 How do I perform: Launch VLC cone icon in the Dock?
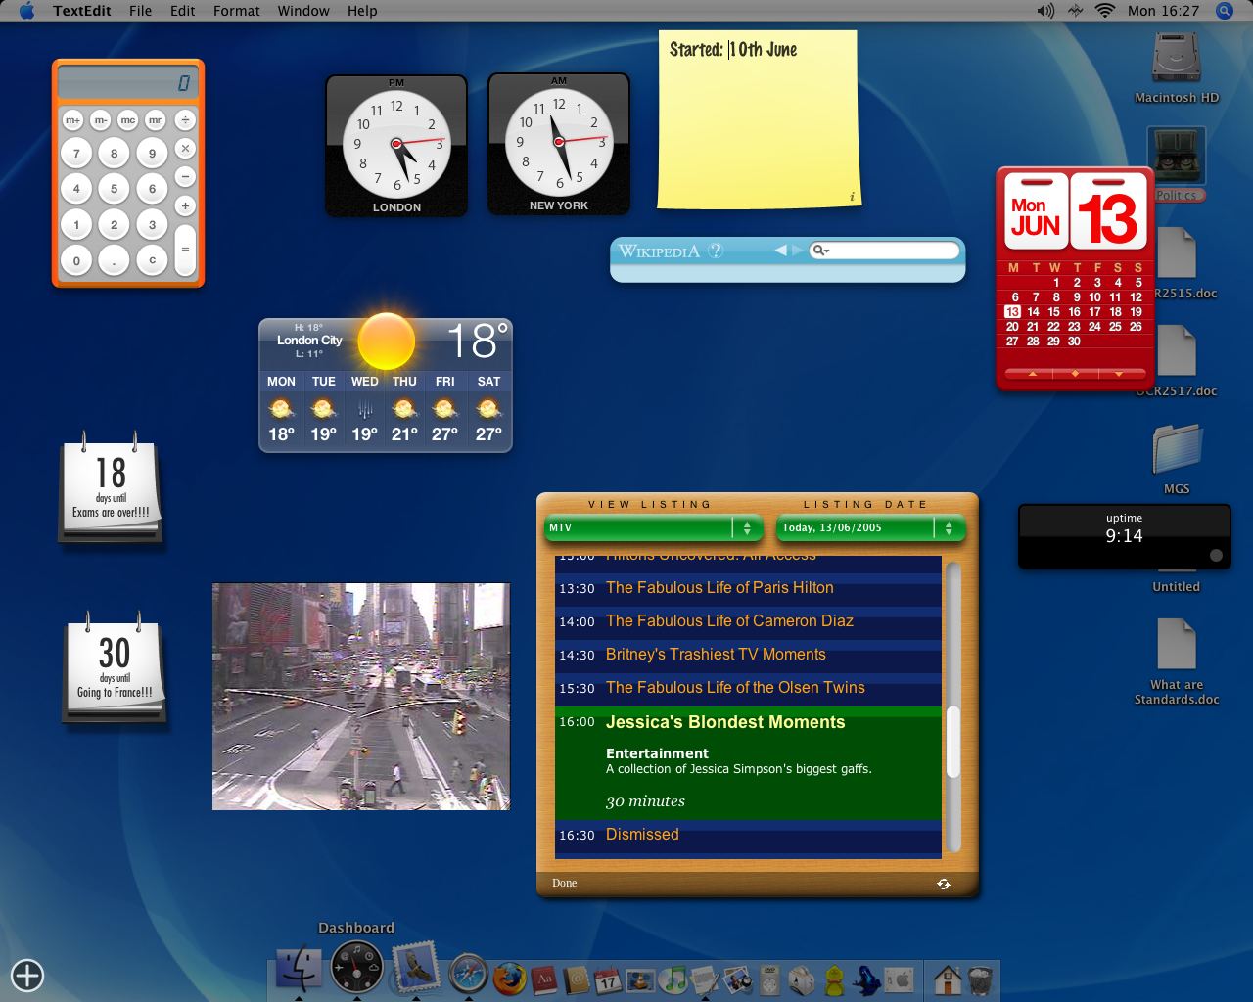point(640,979)
